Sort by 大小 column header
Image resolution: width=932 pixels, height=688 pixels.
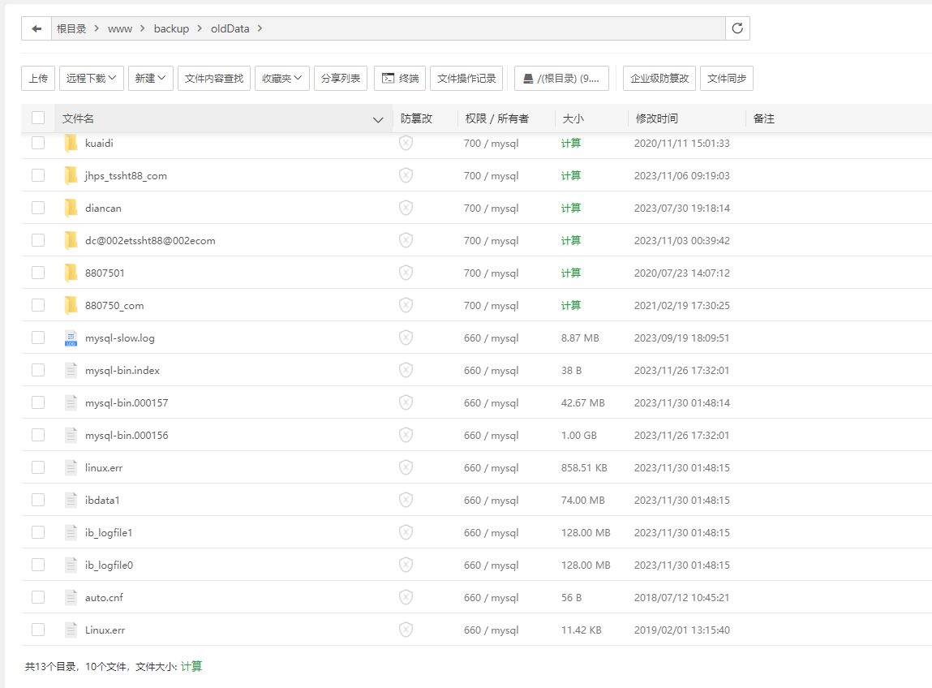click(x=573, y=118)
